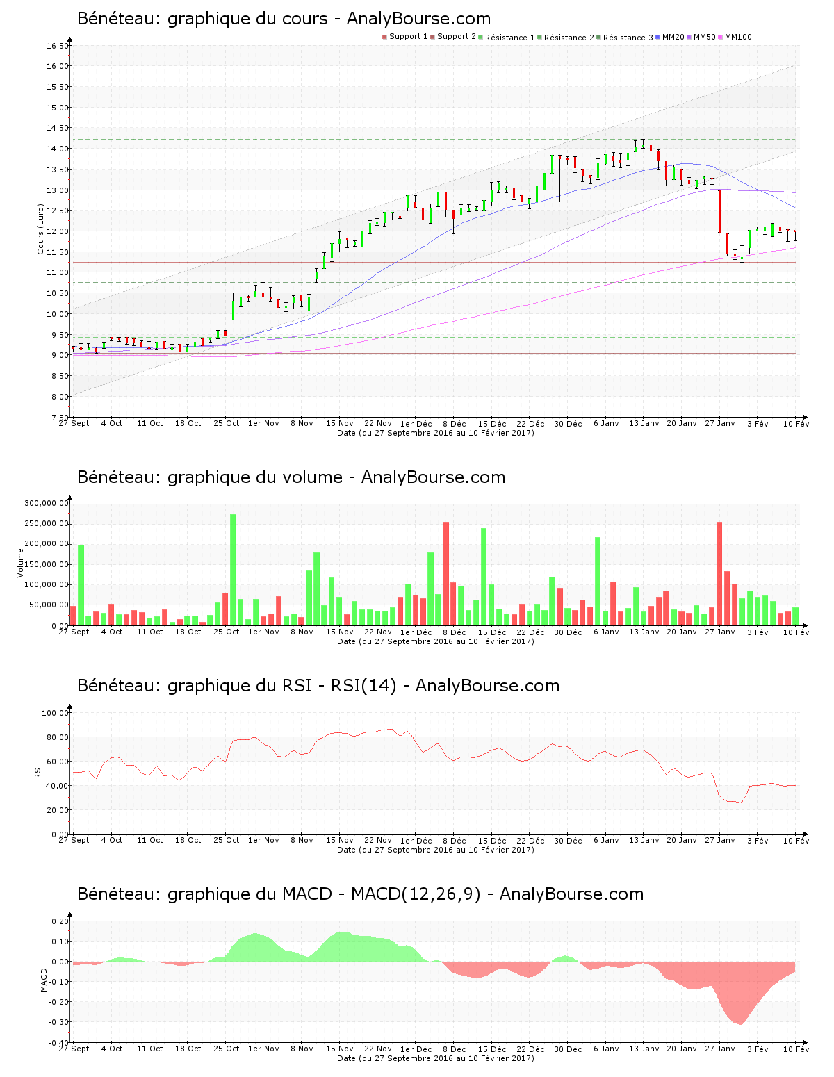Click the 'Volume' vertical axis label
Image resolution: width=834 pixels, height=1077 pixels.
[20, 563]
